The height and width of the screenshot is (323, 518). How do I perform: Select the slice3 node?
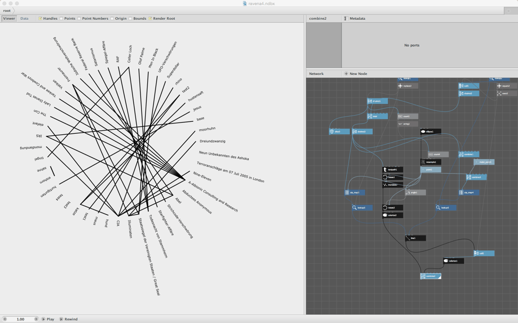[339, 132]
